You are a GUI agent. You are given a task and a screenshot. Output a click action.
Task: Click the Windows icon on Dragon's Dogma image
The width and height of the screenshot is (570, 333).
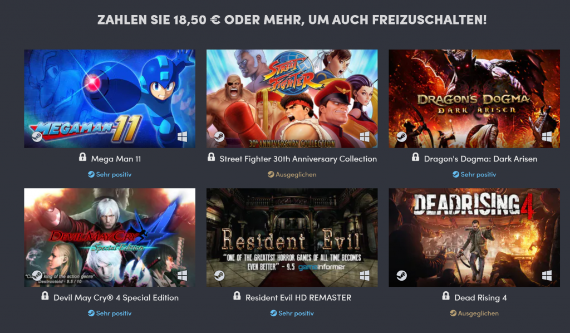pyautogui.click(x=547, y=137)
